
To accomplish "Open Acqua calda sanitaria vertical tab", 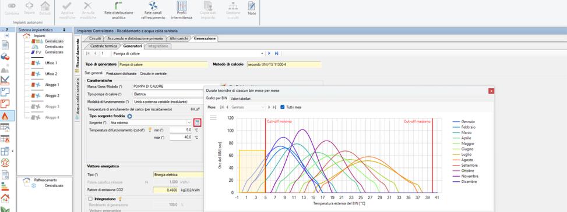I will pyautogui.click(x=77, y=98).
